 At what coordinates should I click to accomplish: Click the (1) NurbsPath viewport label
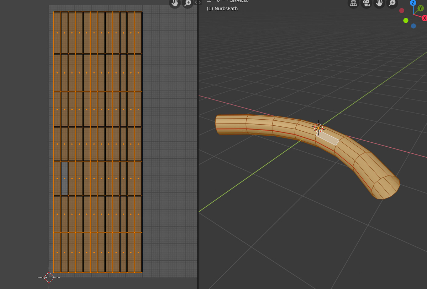(x=222, y=9)
